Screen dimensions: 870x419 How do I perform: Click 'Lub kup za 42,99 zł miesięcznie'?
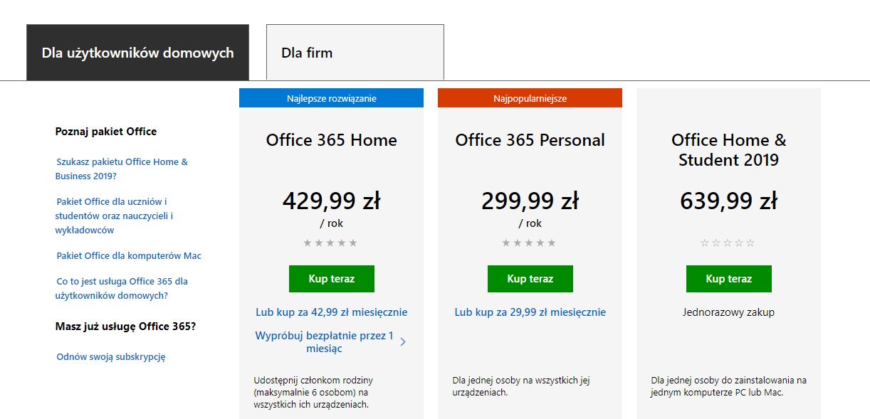331,312
